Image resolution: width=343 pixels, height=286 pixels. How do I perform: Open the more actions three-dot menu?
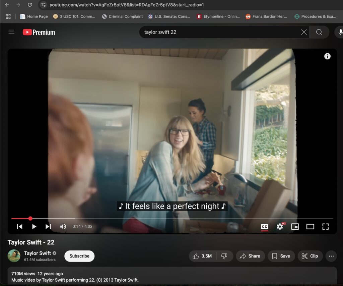click(331, 256)
